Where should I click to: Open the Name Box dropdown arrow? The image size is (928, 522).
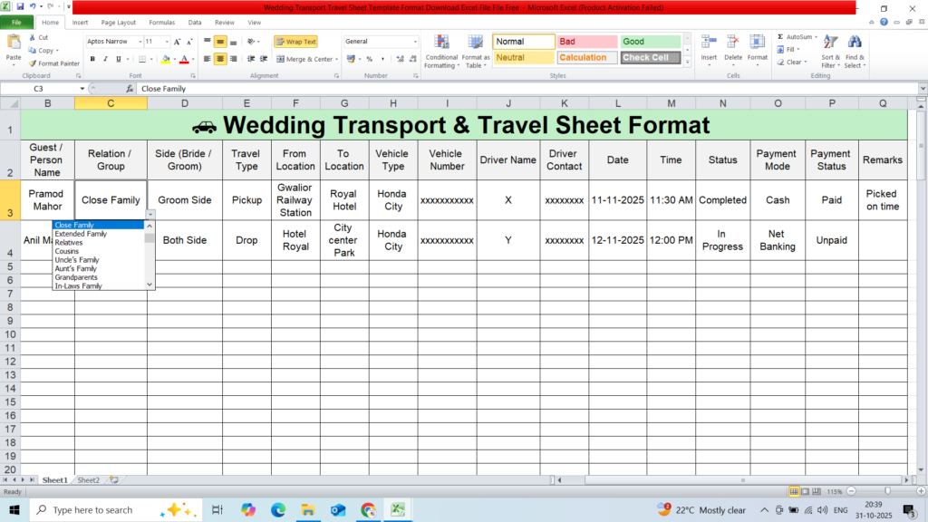82,89
